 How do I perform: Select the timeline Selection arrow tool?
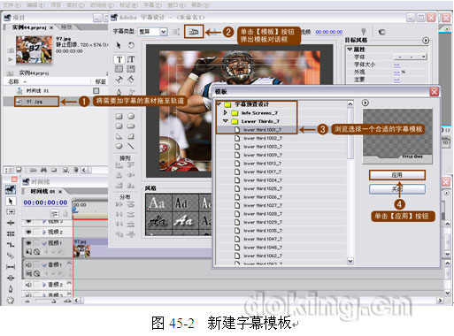11,201
